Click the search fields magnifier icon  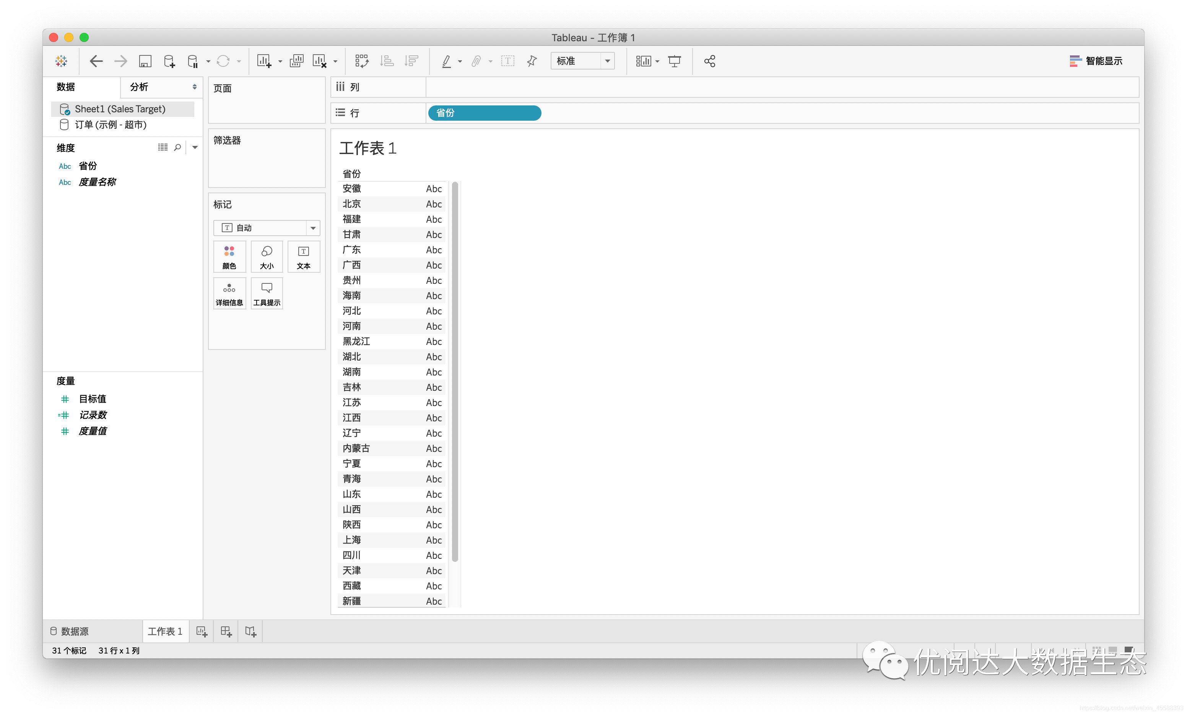click(x=178, y=147)
